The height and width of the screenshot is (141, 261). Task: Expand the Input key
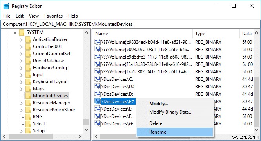click(21, 75)
